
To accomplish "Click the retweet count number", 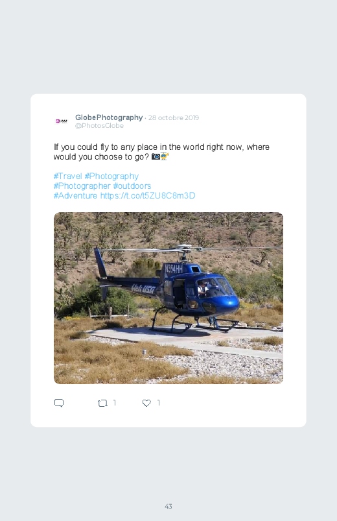I will coord(115,403).
